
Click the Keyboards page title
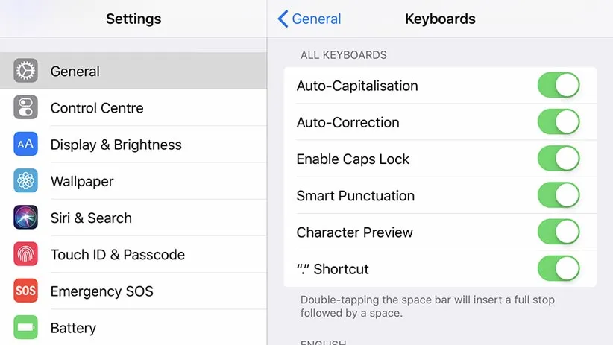(440, 19)
